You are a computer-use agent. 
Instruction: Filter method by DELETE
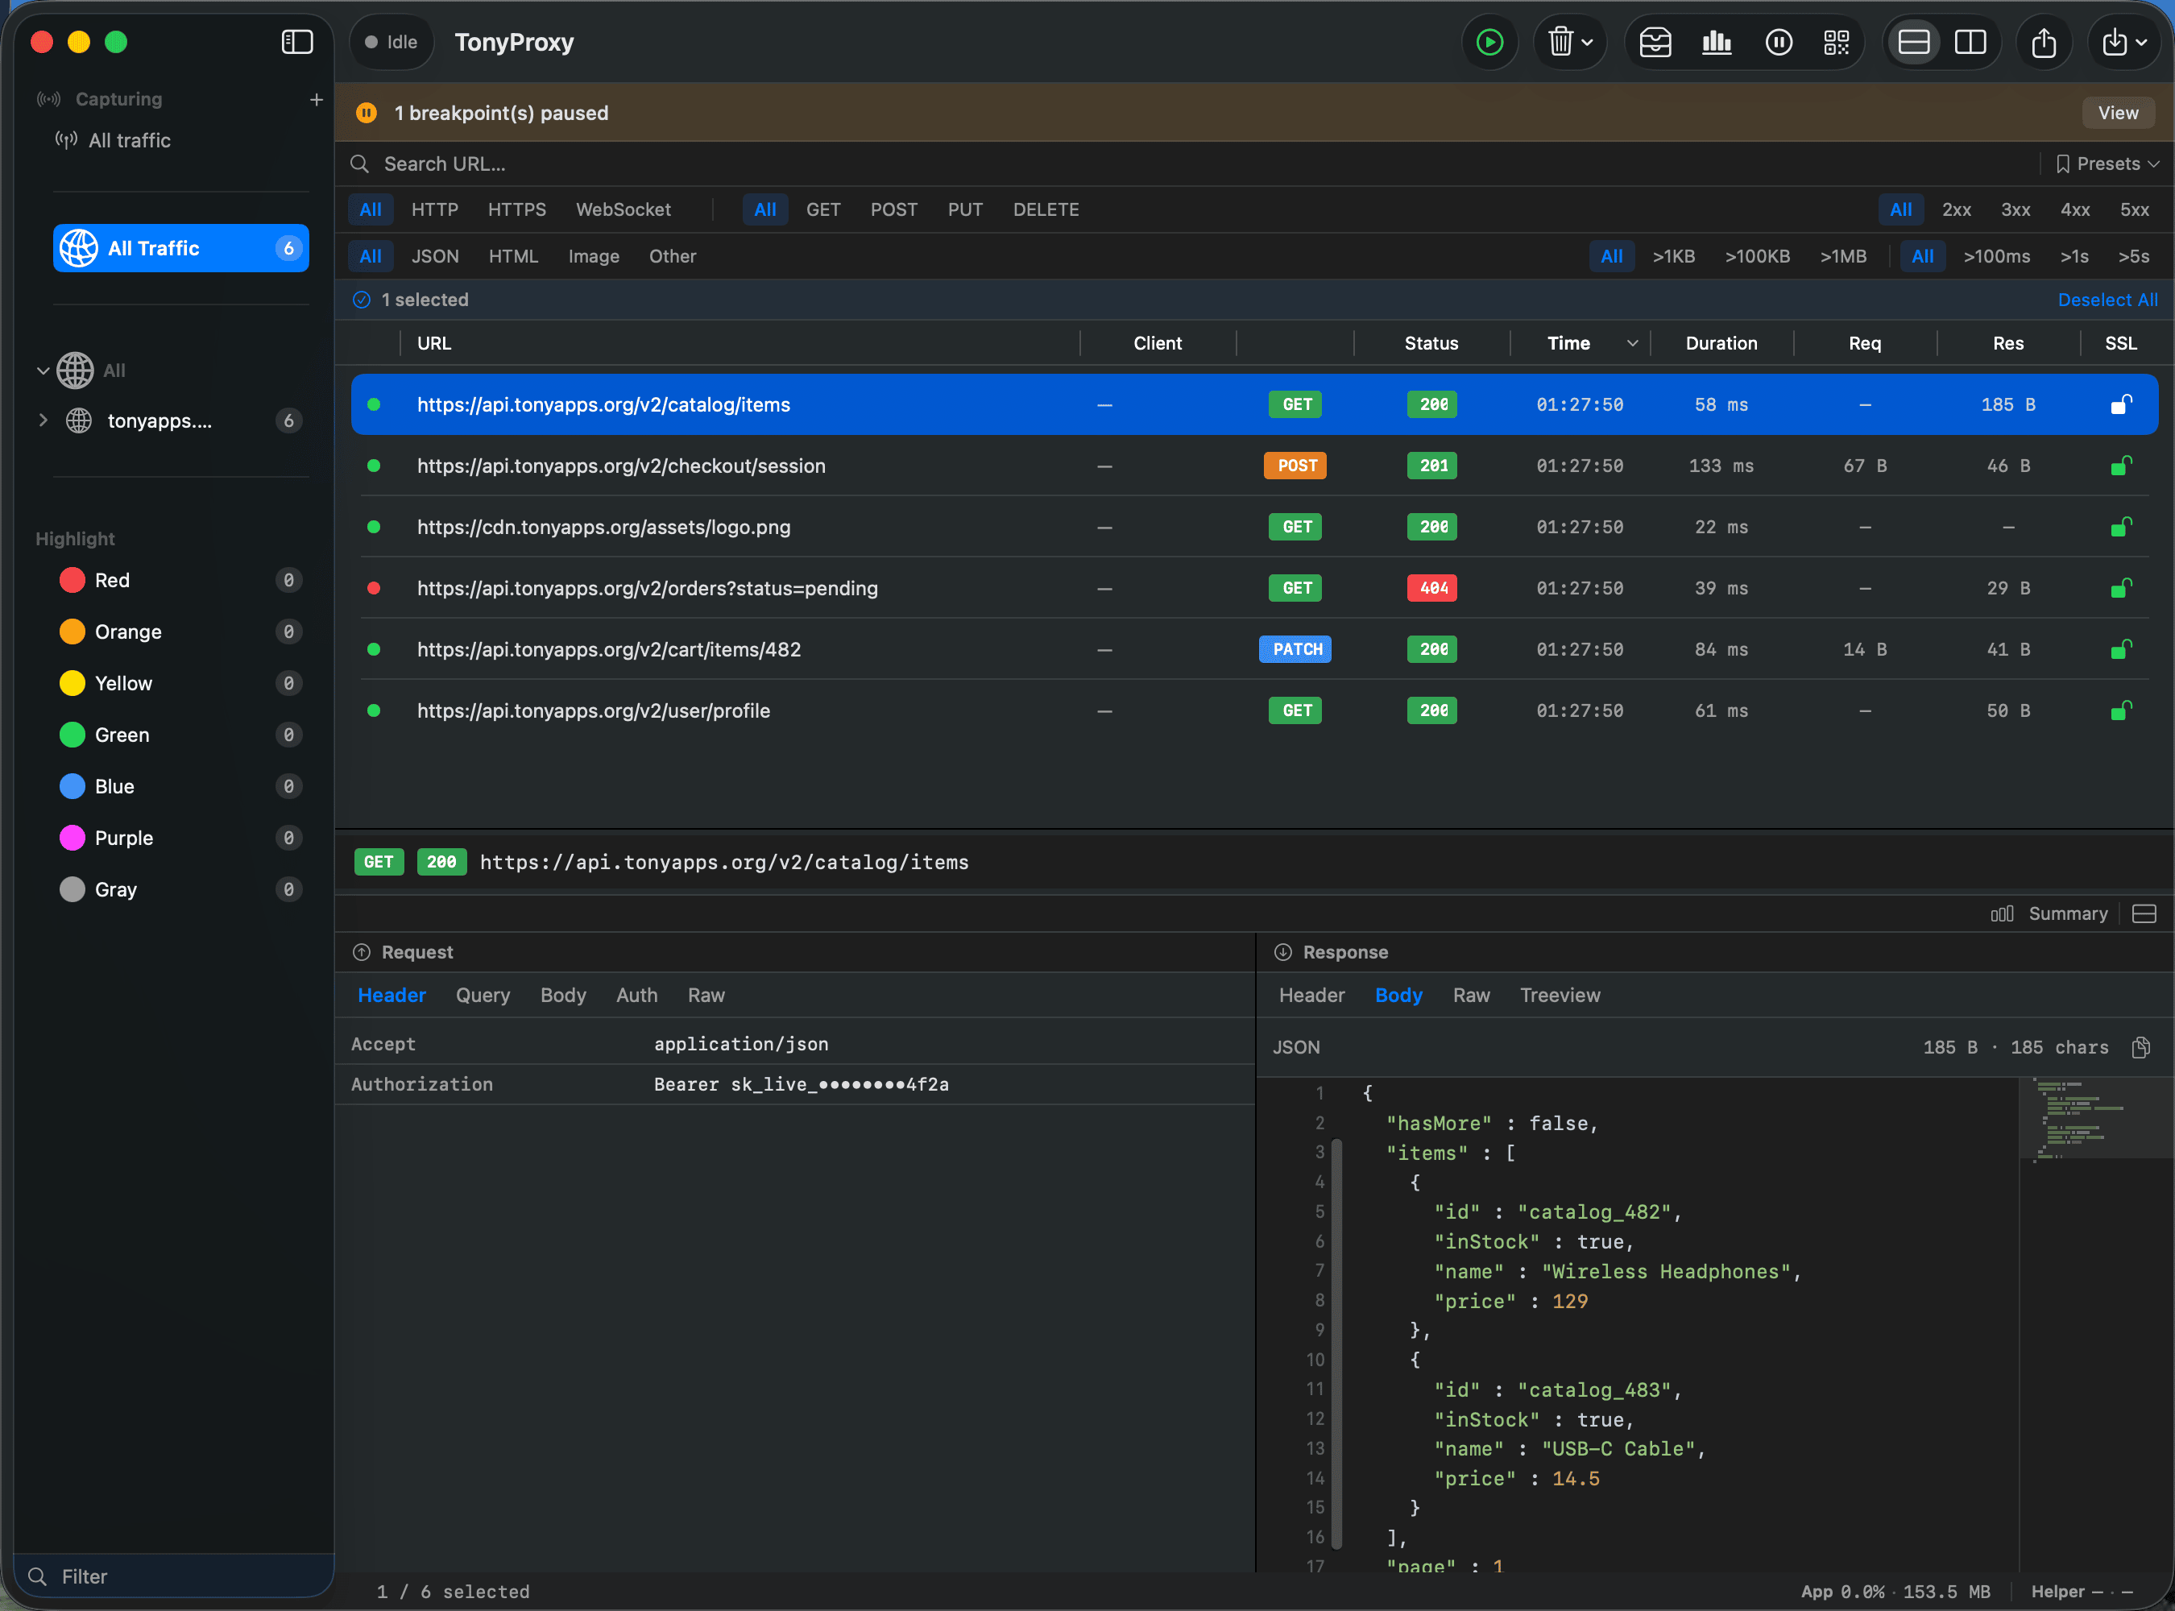[1046, 209]
